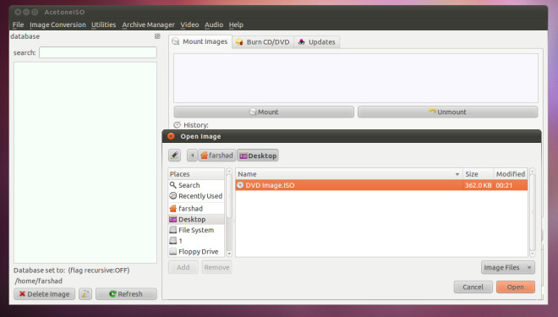The height and width of the screenshot is (317, 558).
Task: Detach the database panel via float icon
Action: (x=157, y=36)
